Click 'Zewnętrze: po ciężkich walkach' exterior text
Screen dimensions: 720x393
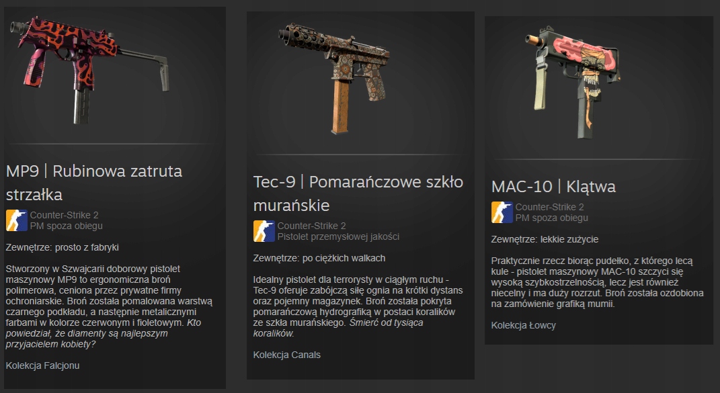[319, 259]
